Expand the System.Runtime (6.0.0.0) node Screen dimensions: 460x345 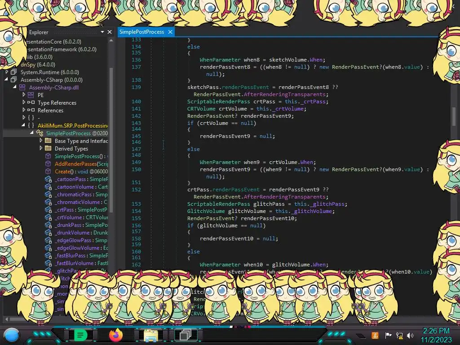tap(7, 72)
